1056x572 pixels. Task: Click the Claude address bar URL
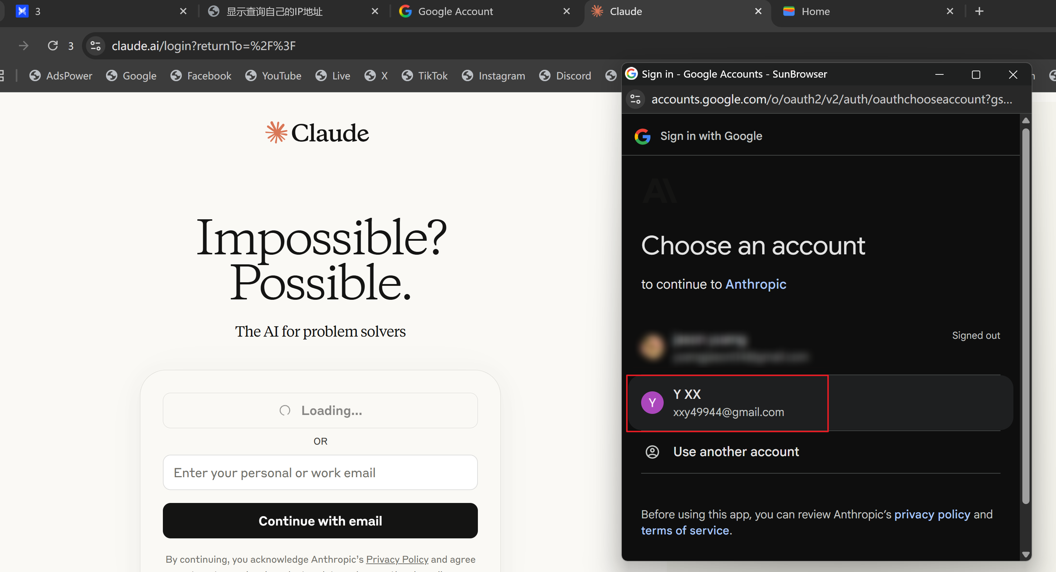(x=203, y=45)
